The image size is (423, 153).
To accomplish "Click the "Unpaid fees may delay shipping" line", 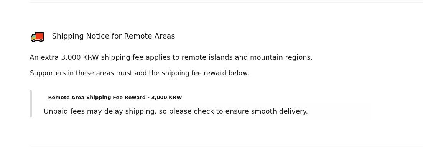I will pos(176,111).
